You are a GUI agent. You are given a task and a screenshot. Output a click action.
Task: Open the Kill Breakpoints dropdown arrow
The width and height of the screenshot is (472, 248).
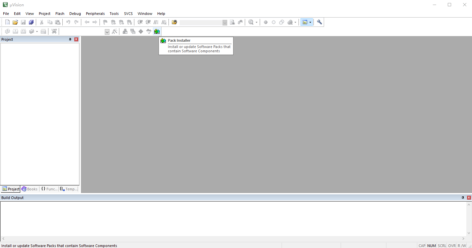click(x=295, y=23)
